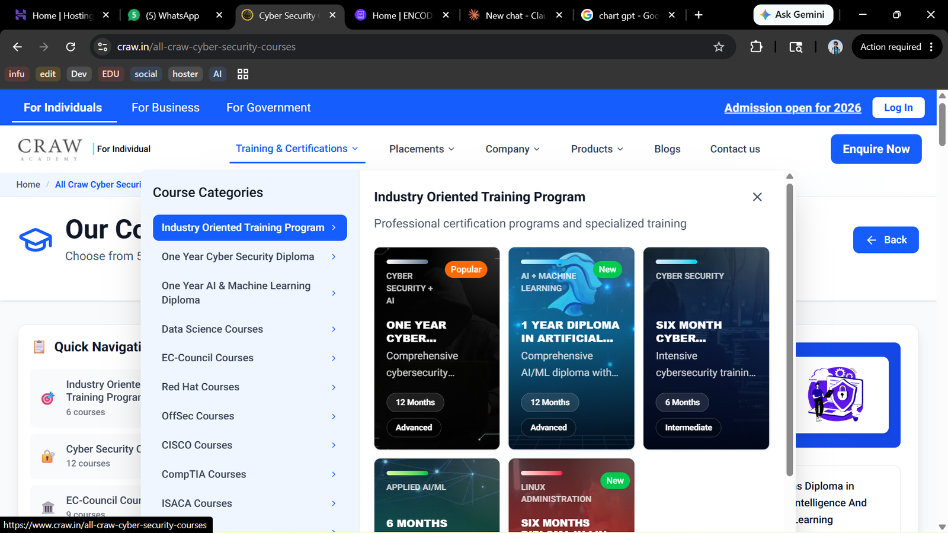Viewport: 948px width, 533px height.
Task: Click the Home breadcrumb link
Action: 28,185
